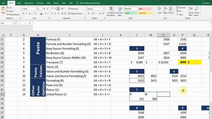Toggle Align Left for cell text
The height and width of the screenshot is (119, 212).
(52, 13)
